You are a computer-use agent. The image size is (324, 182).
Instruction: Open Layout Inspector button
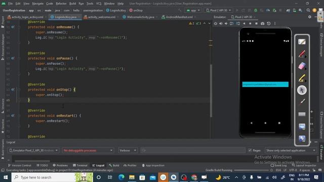[x=304, y=165]
